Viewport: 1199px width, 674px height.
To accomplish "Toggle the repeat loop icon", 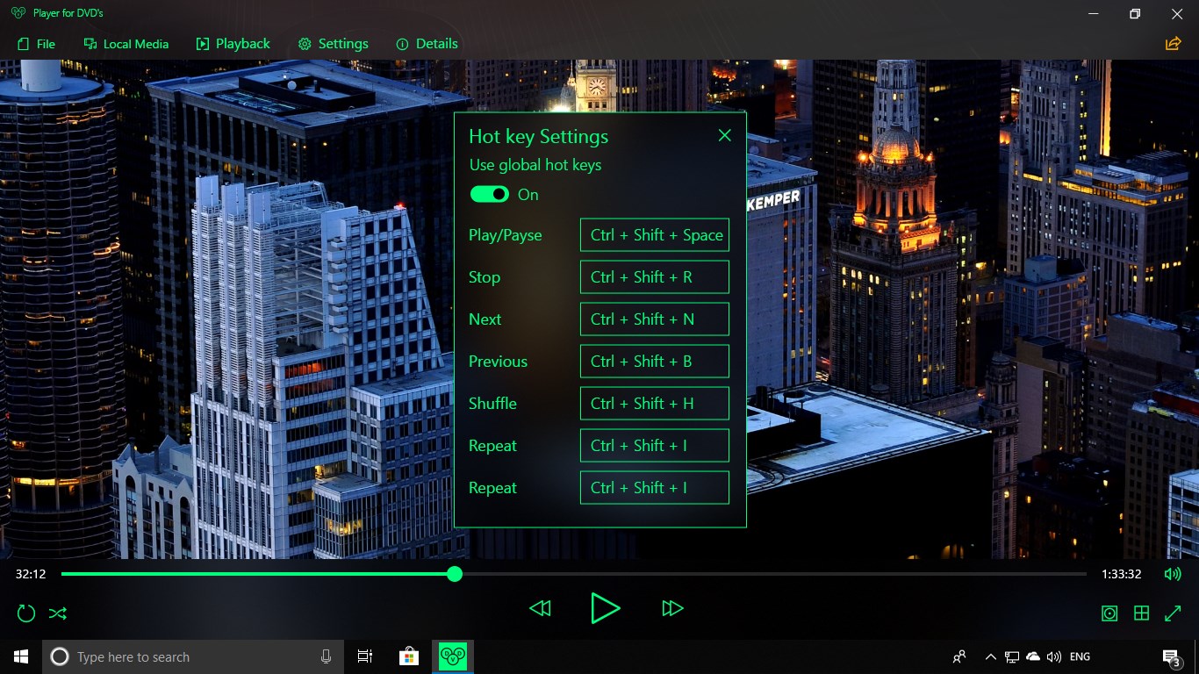I will coord(25,613).
